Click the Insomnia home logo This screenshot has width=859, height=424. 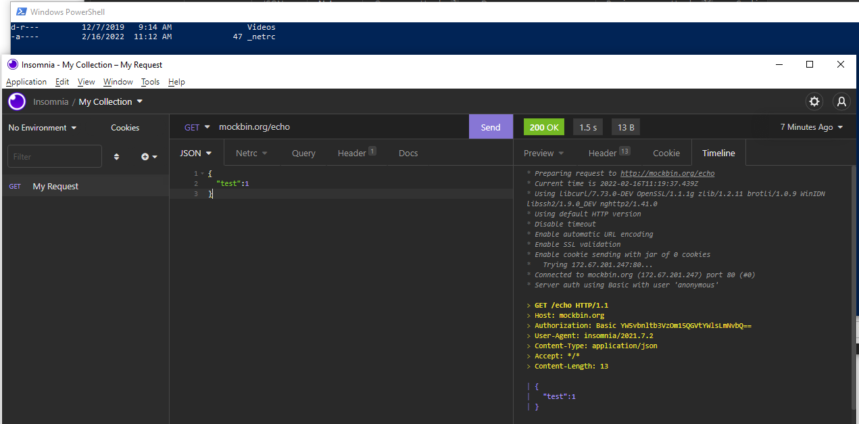pos(16,101)
